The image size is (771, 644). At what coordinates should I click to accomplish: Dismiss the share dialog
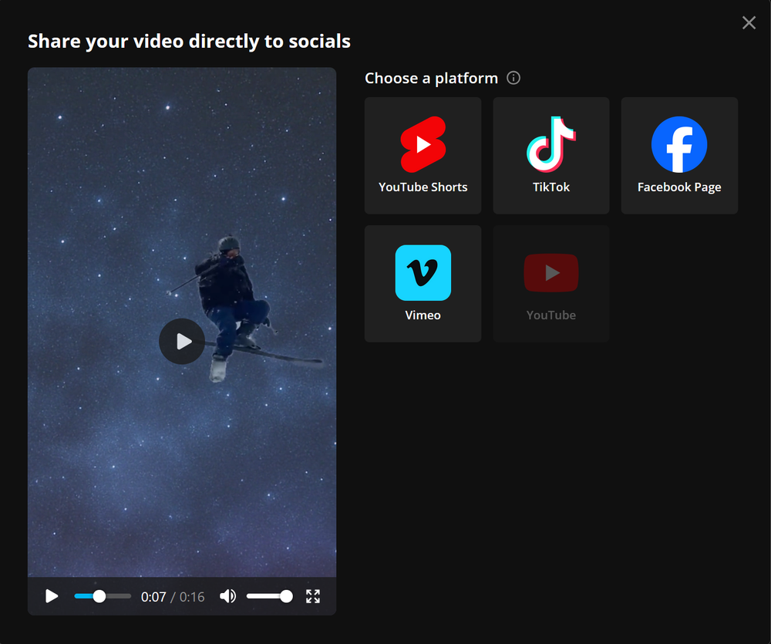pyautogui.click(x=749, y=22)
